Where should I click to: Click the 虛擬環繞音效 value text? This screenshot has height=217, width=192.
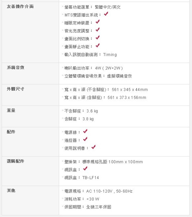point(119,76)
